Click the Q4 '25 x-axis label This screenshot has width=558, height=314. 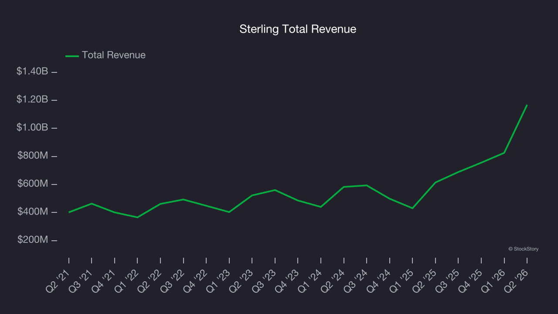click(x=471, y=280)
